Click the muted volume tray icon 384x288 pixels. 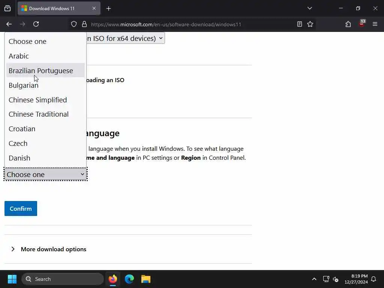click(336, 279)
